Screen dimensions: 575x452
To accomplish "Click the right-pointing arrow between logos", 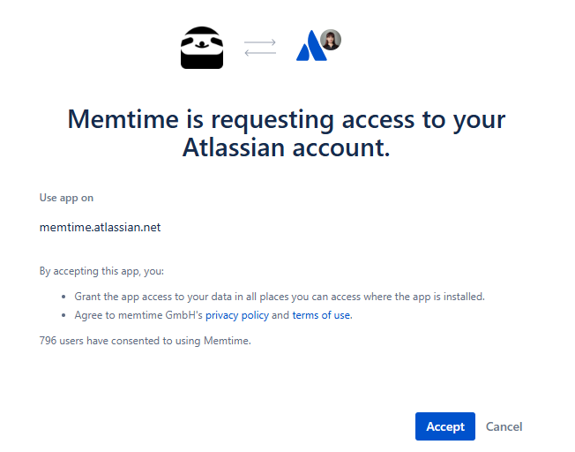I will pyautogui.click(x=260, y=42).
